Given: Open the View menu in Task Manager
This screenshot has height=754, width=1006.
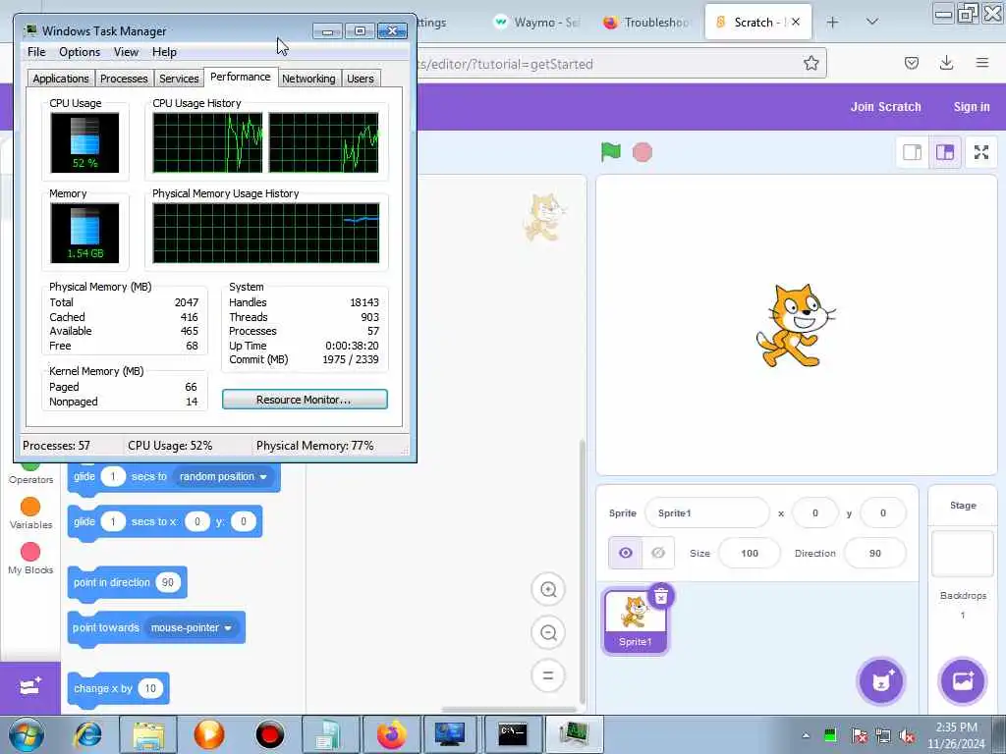Looking at the screenshot, I should click(126, 52).
